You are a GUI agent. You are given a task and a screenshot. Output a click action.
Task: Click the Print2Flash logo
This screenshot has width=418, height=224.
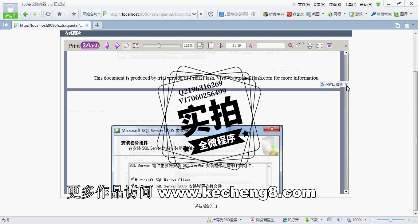click(x=84, y=45)
